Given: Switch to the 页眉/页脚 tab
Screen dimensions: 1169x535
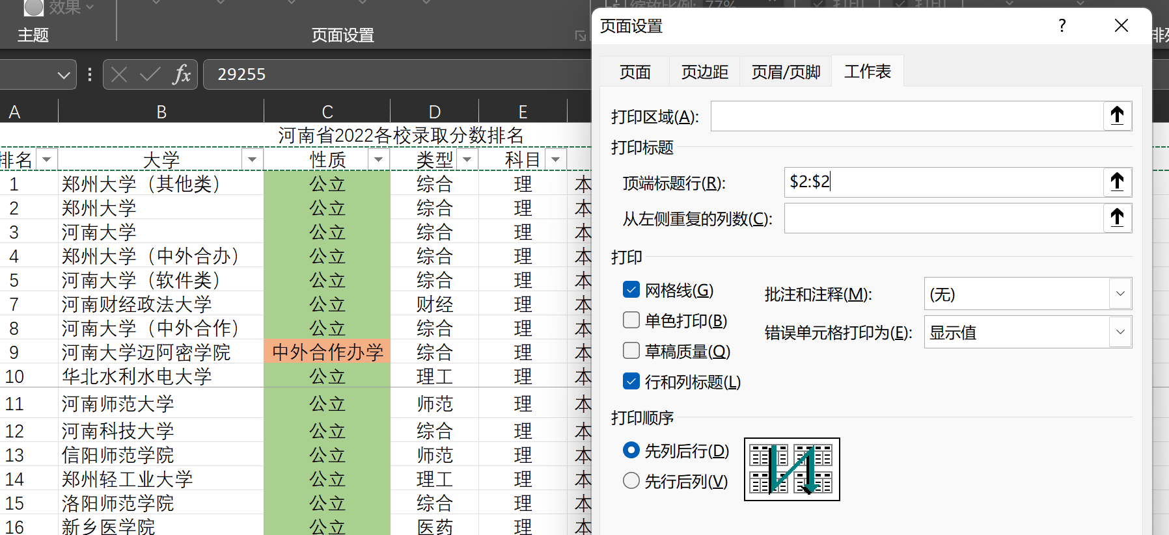Looking at the screenshot, I should [786, 72].
